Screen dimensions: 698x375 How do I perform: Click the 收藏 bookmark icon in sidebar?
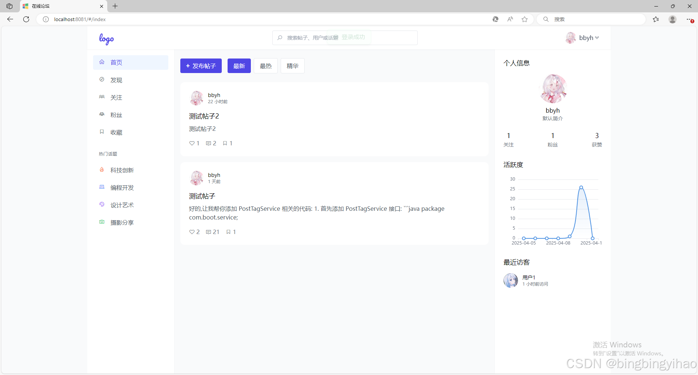[x=102, y=132]
